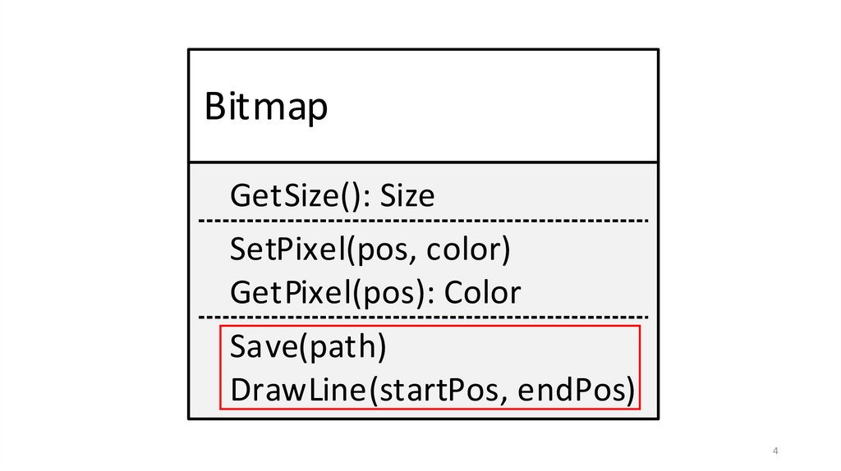Click the dashed separator below GetSize
This screenshot has width=841, height=471.
point(423,222)
